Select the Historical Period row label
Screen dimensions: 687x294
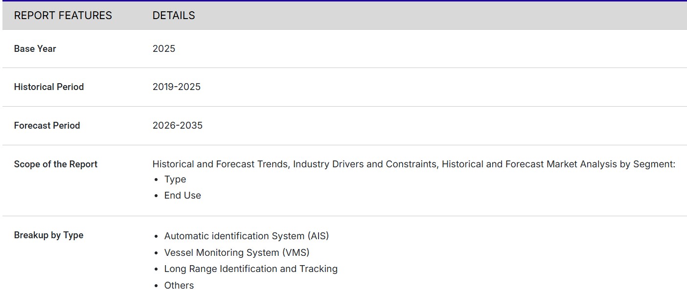pos(49,87)
